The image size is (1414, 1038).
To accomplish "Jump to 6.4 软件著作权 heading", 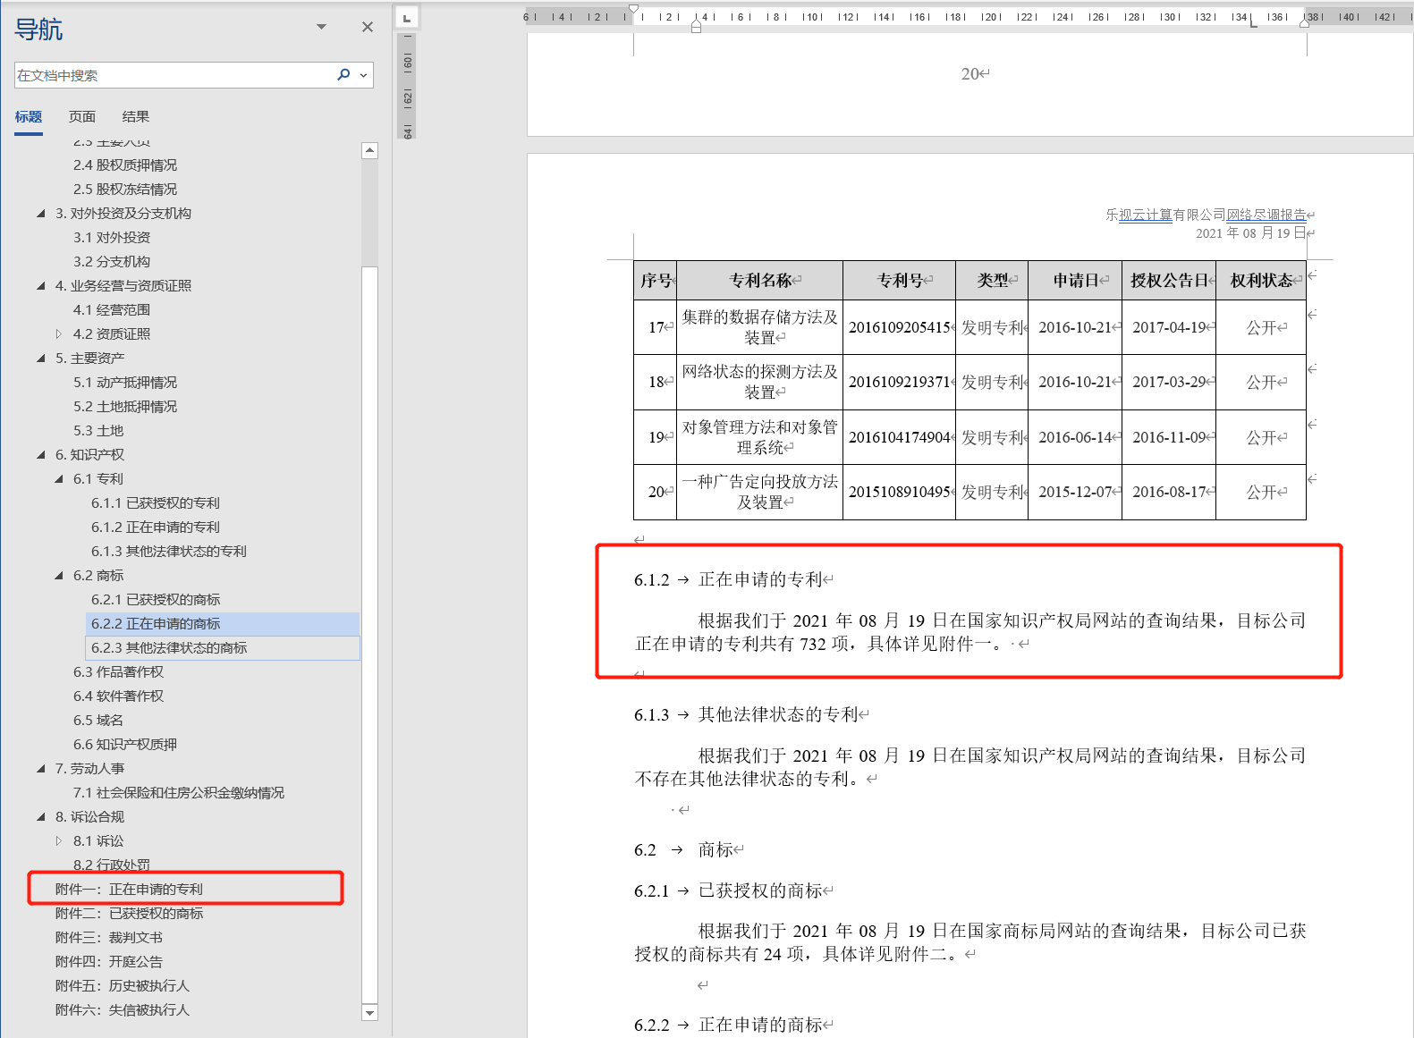I will [118, 696].
